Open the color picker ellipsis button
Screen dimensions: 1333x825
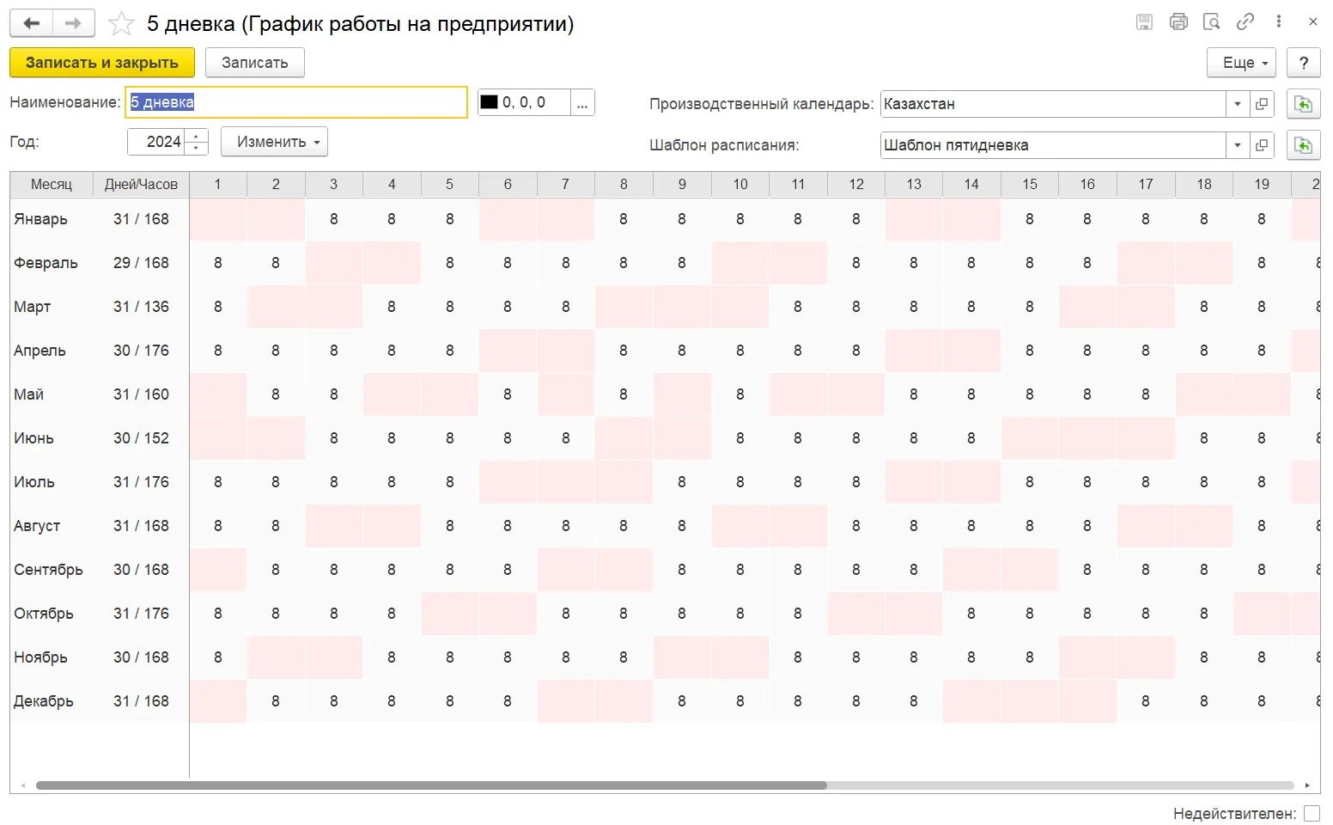582,102
